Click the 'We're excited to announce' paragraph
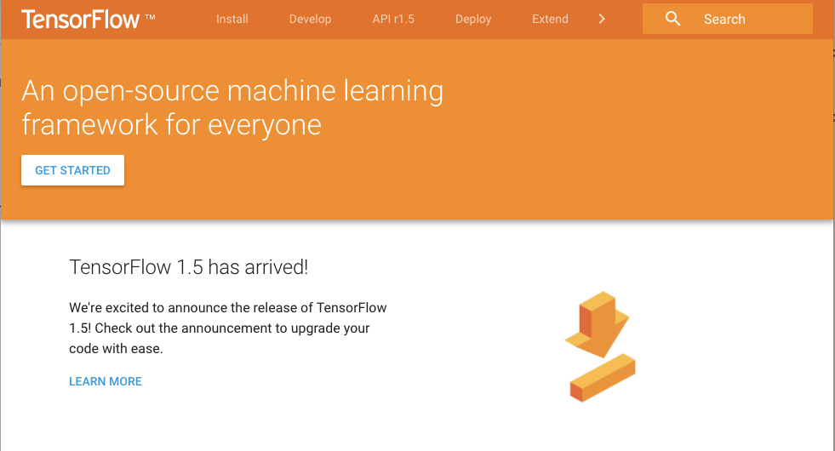 (228, 328)
